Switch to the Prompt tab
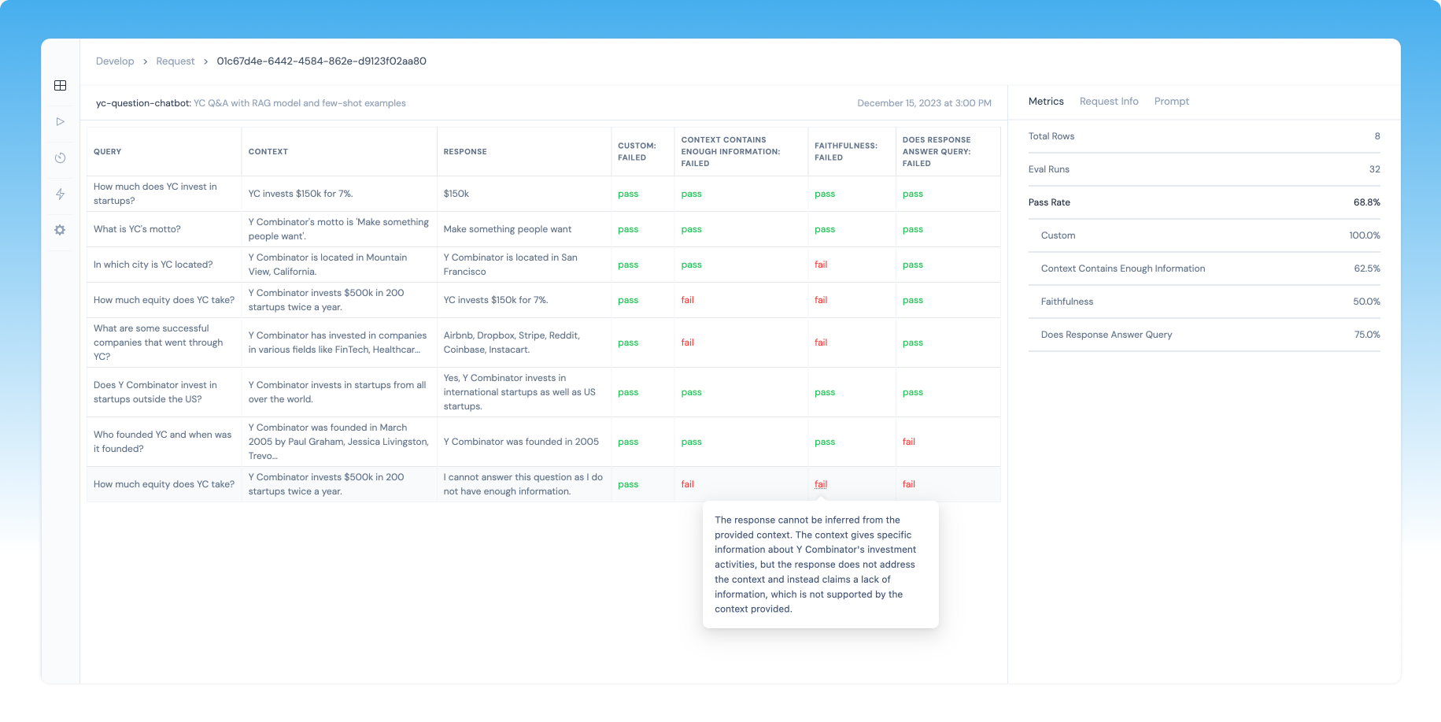Viewport: 1441px width, 722px height. 1172,101
